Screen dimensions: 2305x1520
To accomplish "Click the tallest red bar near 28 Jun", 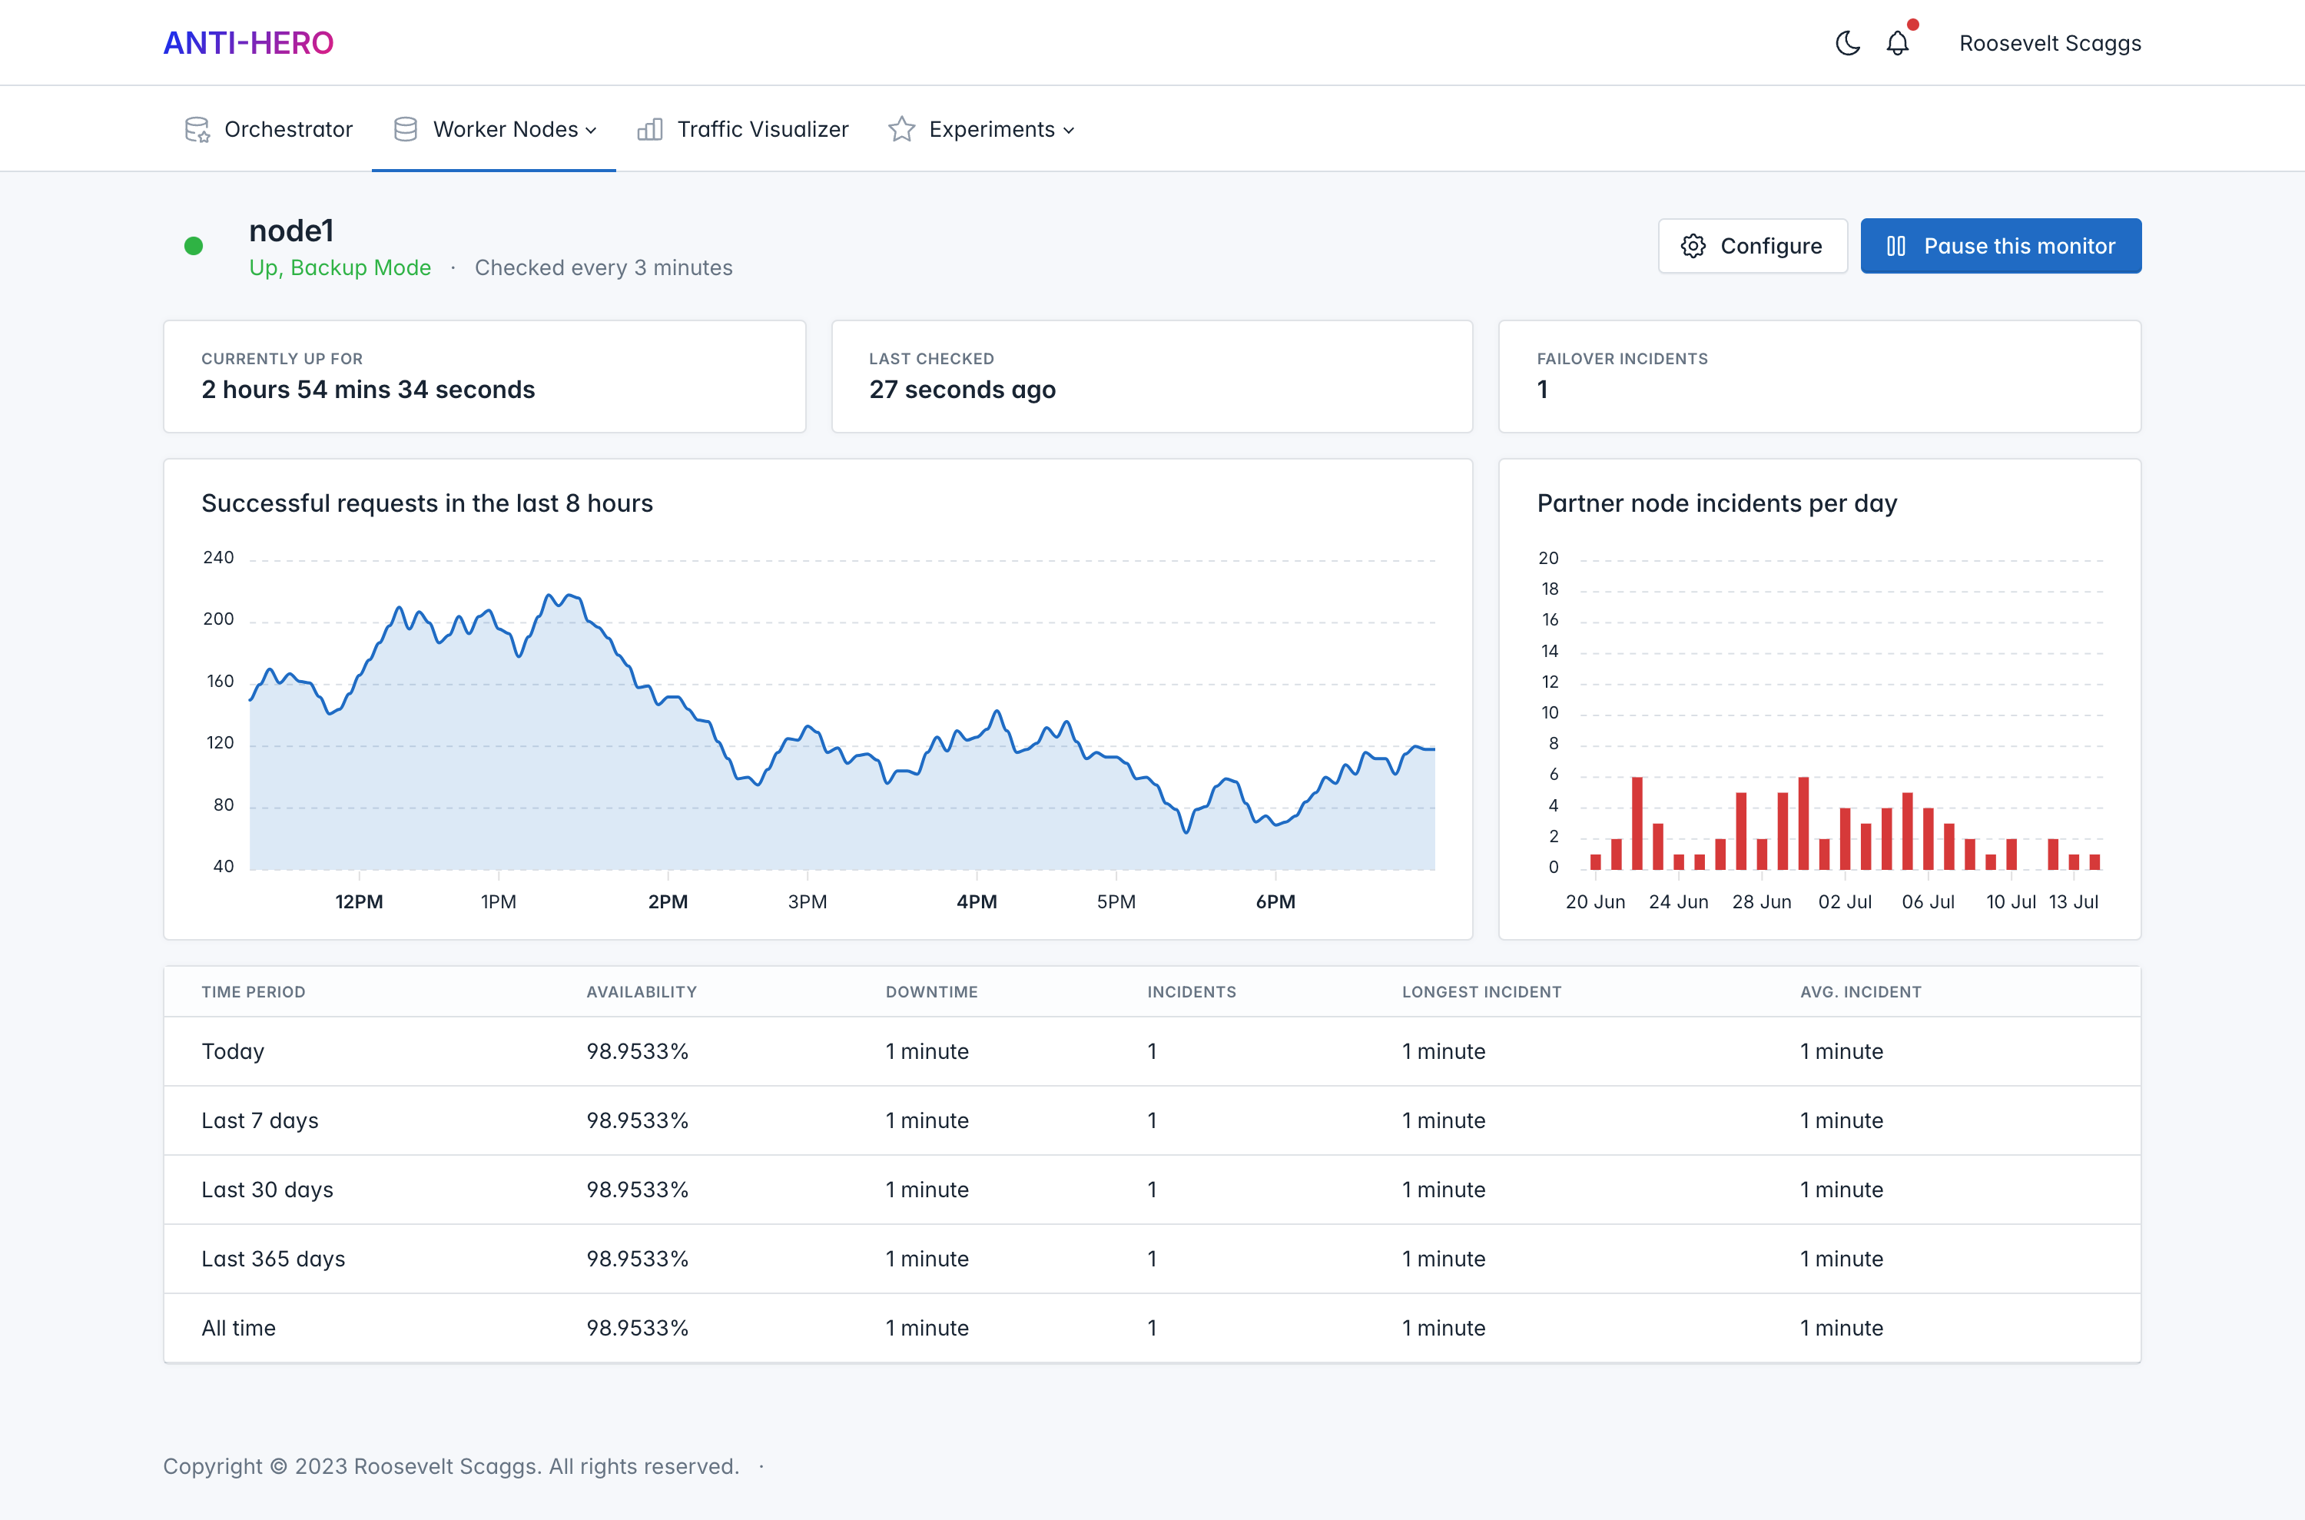I will [1803, 823].
